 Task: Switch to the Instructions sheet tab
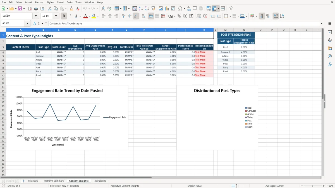[x=100, y=181]
